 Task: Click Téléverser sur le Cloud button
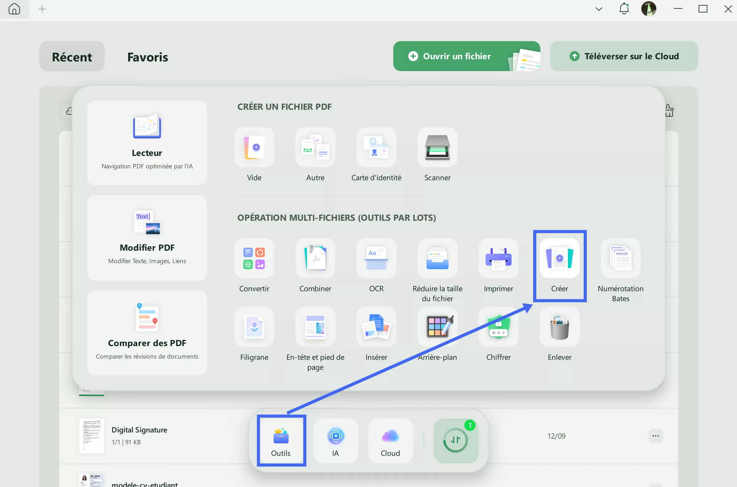624,56
